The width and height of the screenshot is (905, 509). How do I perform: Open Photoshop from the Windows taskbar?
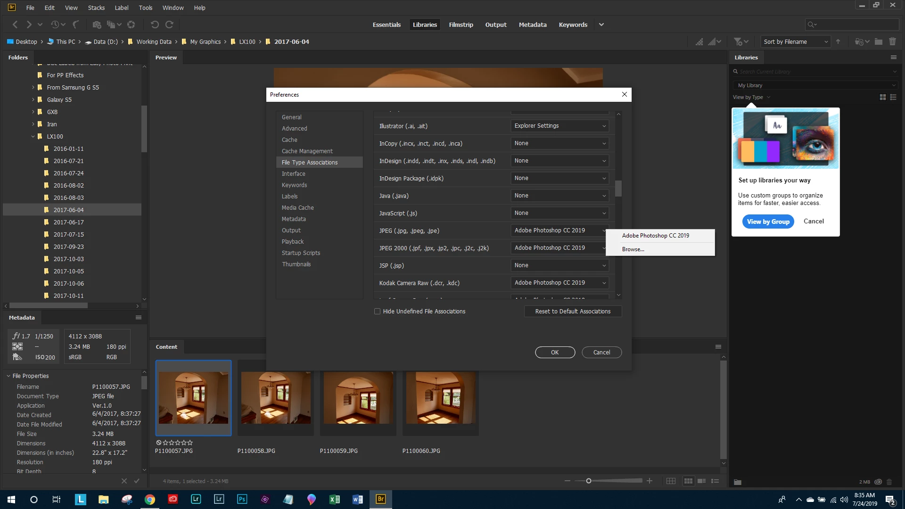click(242, 499)
